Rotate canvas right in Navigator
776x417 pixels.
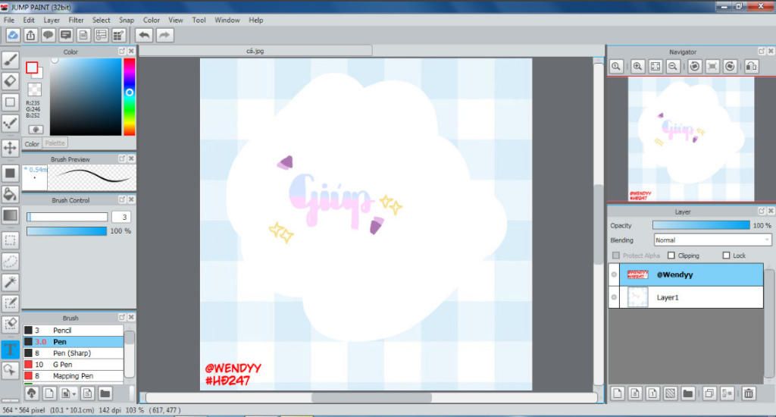point(730,67)
